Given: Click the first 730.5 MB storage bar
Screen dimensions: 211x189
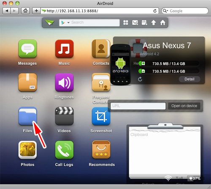Looking at the screenshot, I should [x=169, y=63].
